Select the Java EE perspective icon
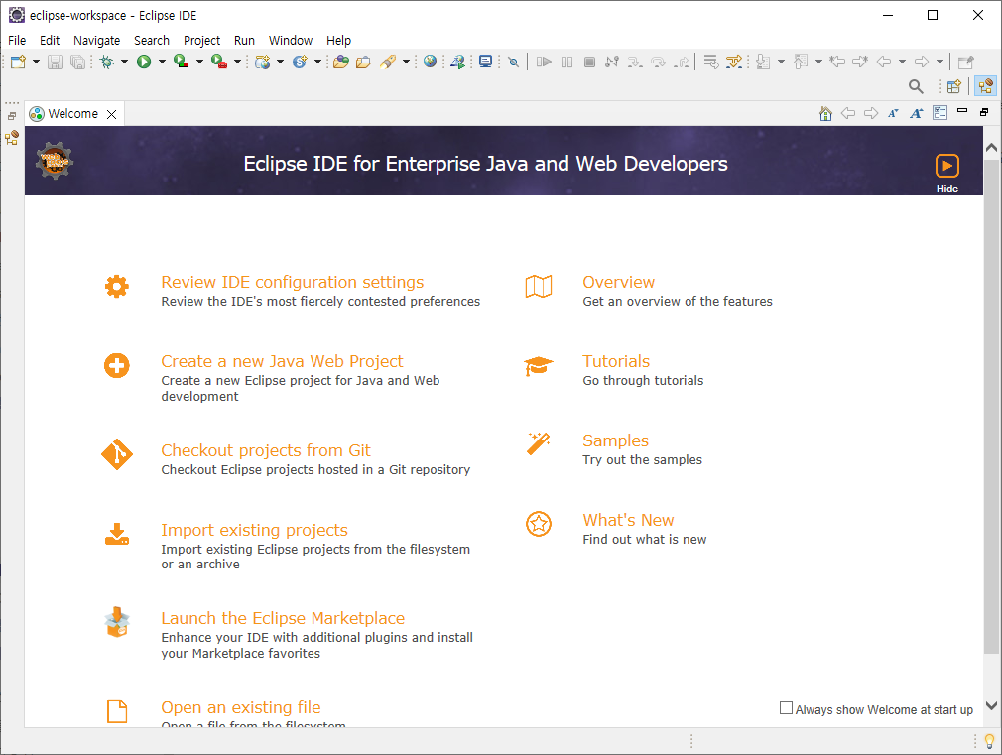1002x755 pixels. [x=985, y=86]
